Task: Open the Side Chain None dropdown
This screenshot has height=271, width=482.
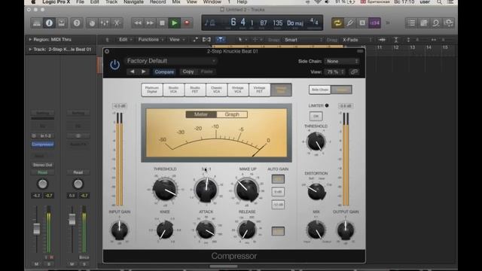Action: click(341, 61)
